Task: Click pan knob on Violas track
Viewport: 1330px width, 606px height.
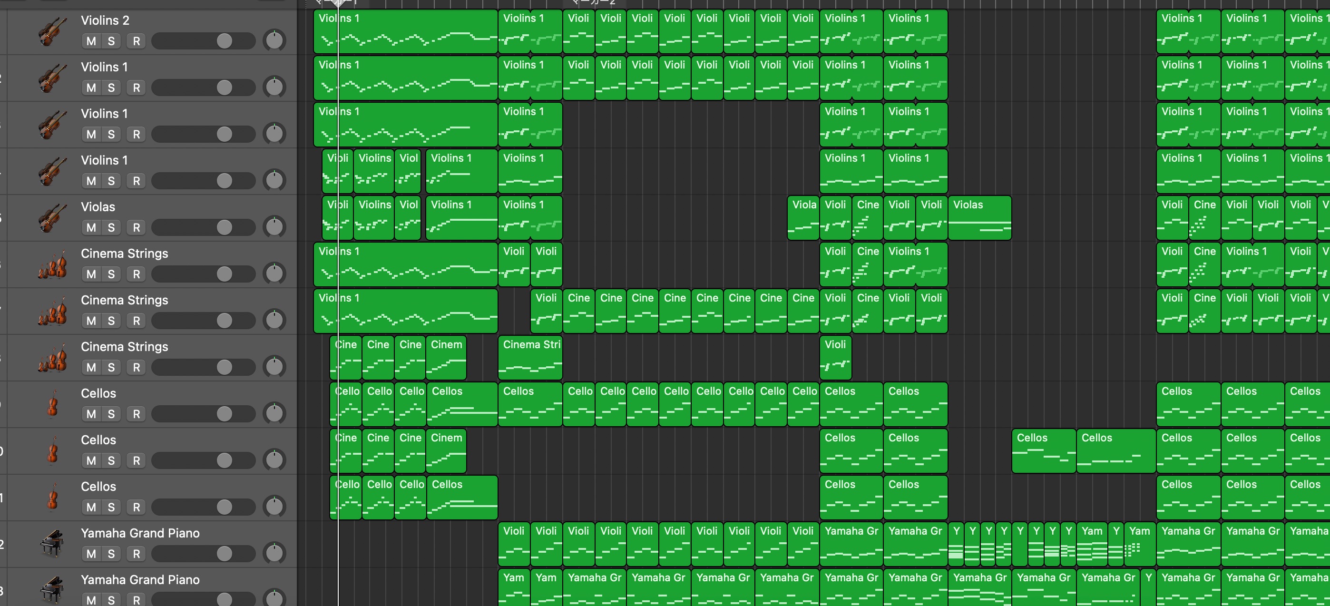Action: [x=274, y=227]
